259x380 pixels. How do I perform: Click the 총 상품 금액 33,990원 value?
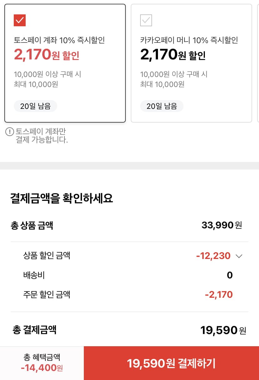(221, 225)
